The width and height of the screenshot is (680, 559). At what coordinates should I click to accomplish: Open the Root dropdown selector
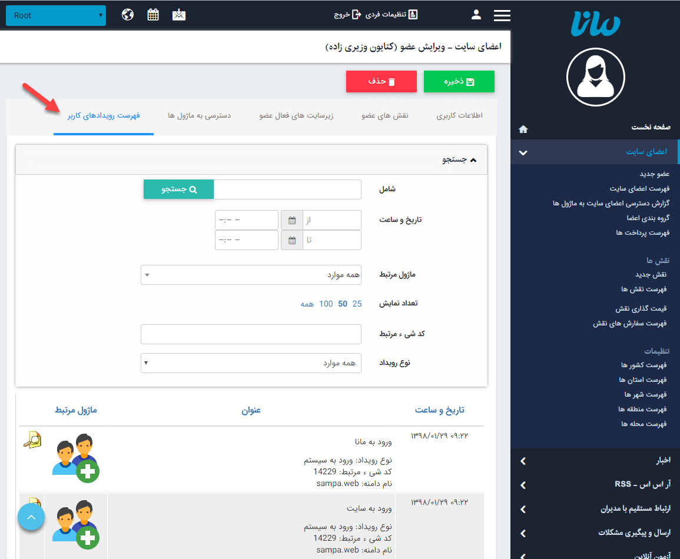pyautogui.click(x=56, y=15)
